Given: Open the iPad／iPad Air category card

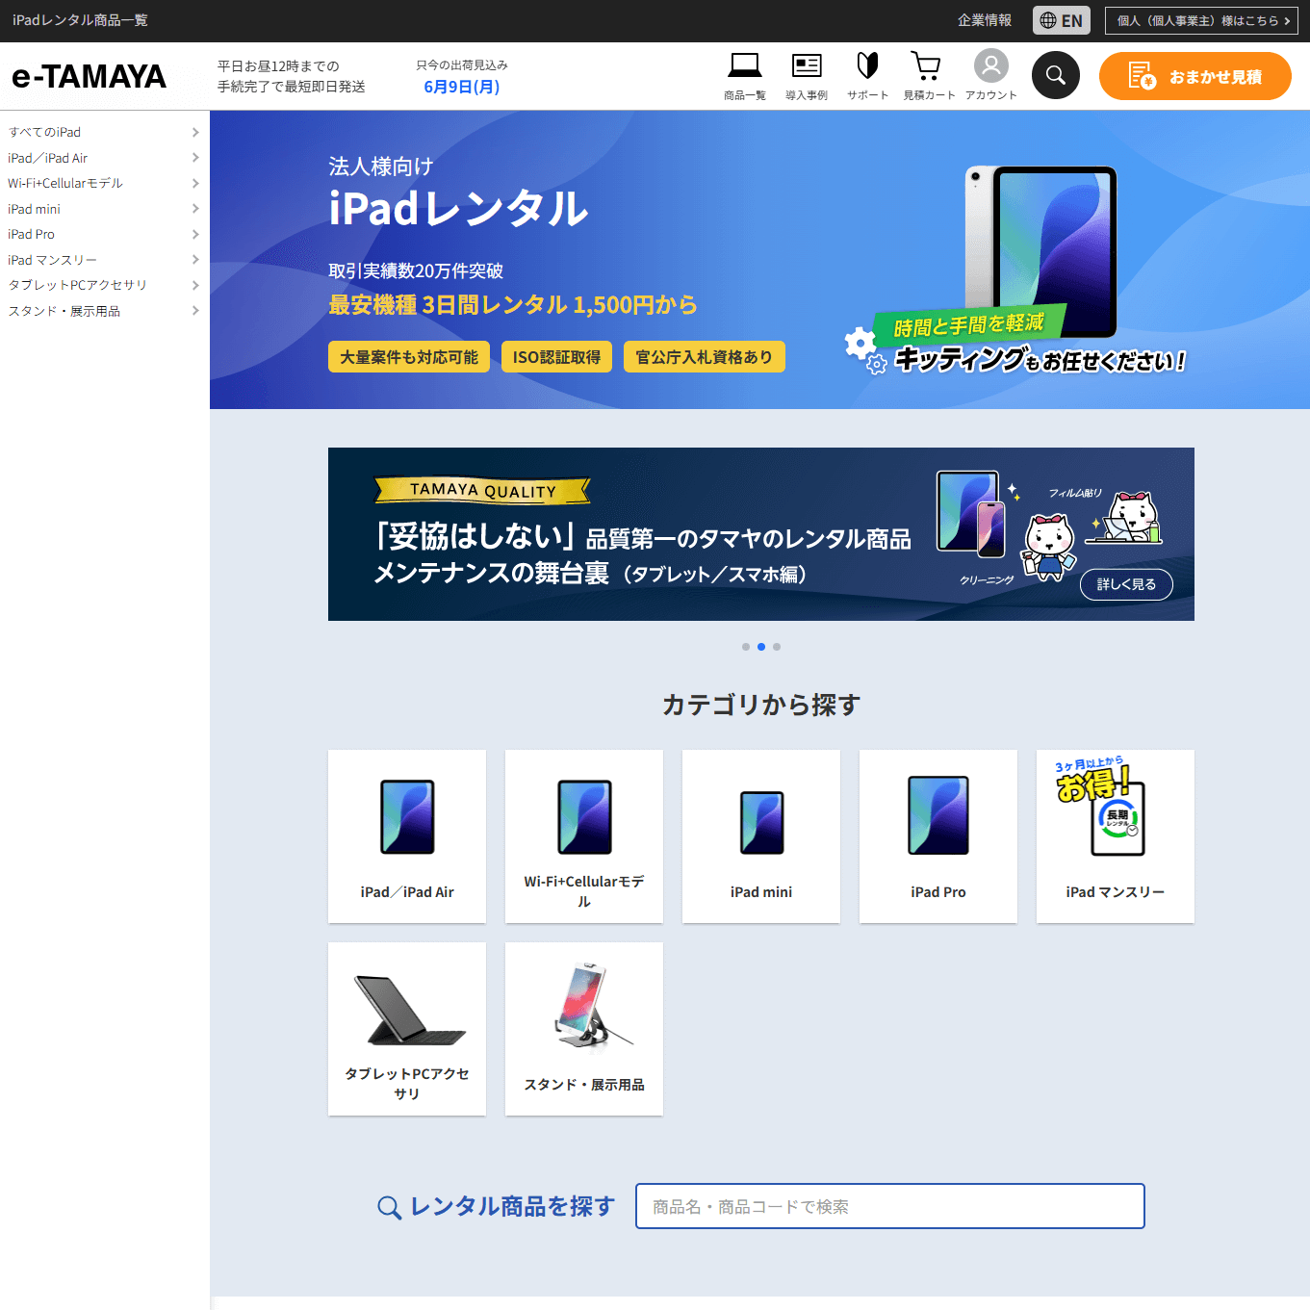Looking at the screenshot, I should (407, 836).
